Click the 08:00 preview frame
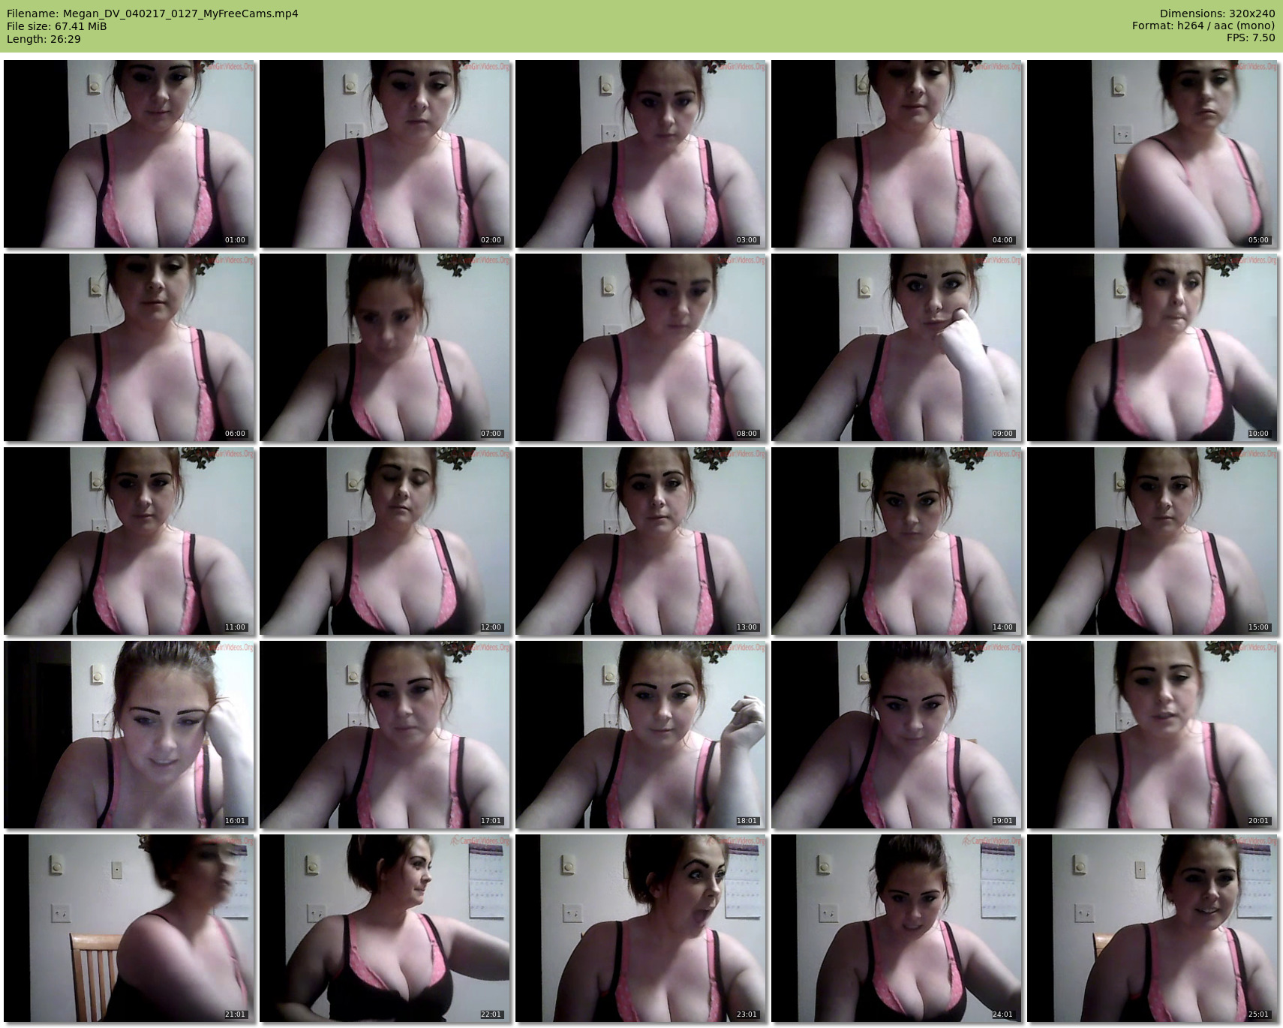Image resolution: width=1283 pixels, height=1028 pixels. [641, 347]
